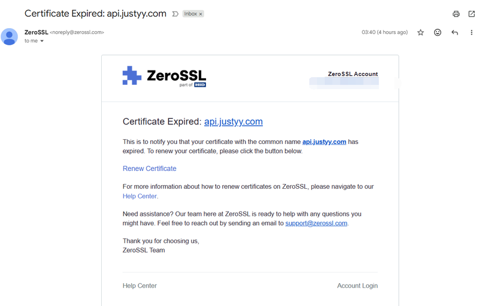Click the Account Login footer link
This screenshot has width=479, height=306.
click(357, 286)
